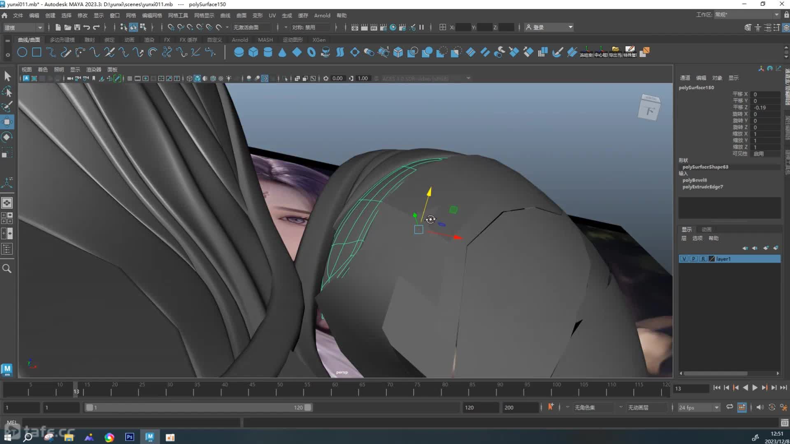Click the layer editor horizontal scrollbar
Screen dimensions: 790x444
(x=716, y=373)
